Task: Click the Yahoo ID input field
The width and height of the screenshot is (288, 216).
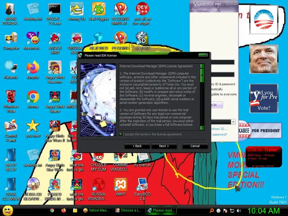Action: point(223,62)
